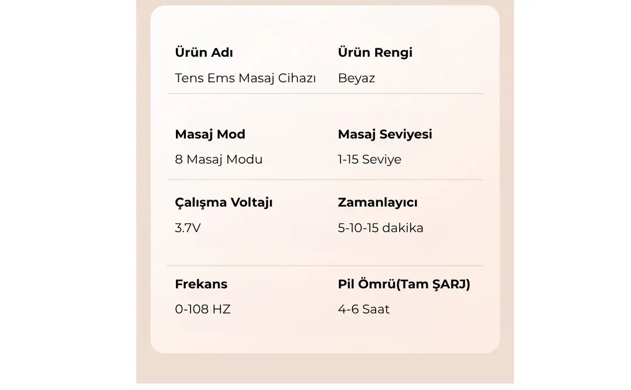Click the "Pil Ömrü(Tam ŞARJ)" label
The width and height of the screenshot is (631, 390).
404,284
